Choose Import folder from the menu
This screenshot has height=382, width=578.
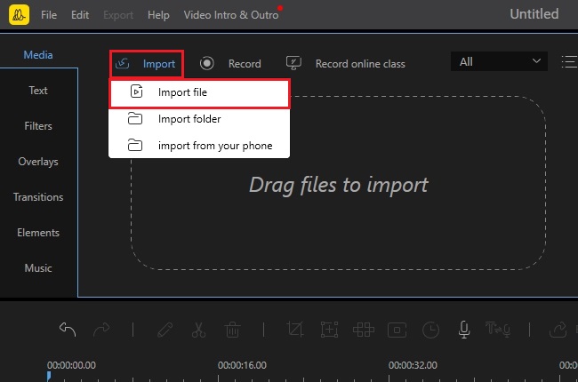[199, 119]
